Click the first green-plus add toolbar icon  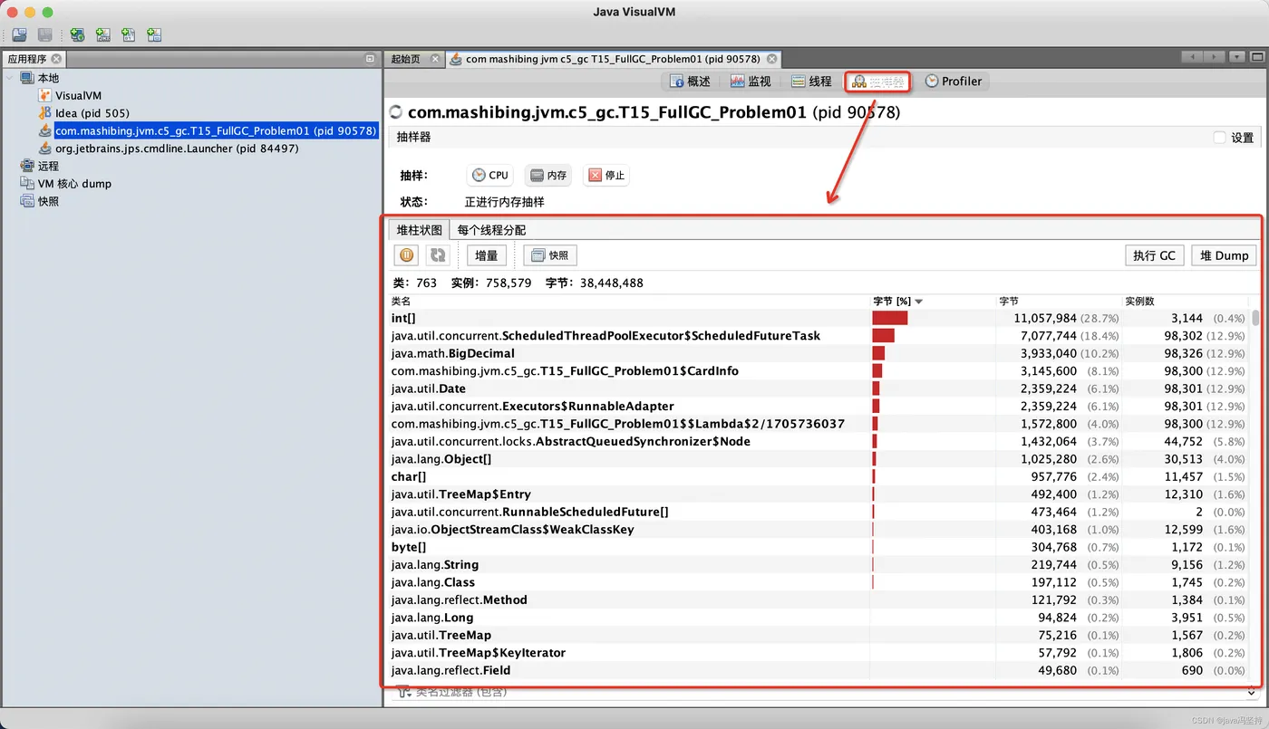coord(78,35)
